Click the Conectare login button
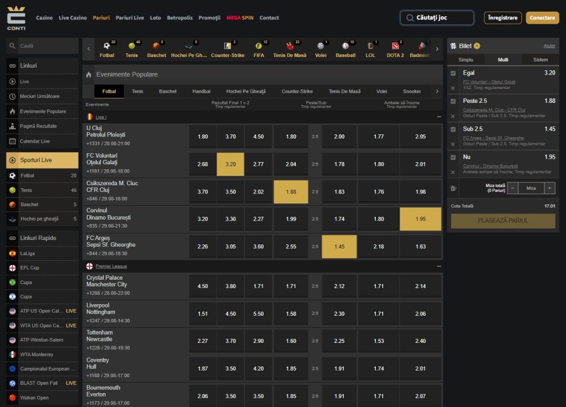Screen dimensions: 566x407 (542, 18)
